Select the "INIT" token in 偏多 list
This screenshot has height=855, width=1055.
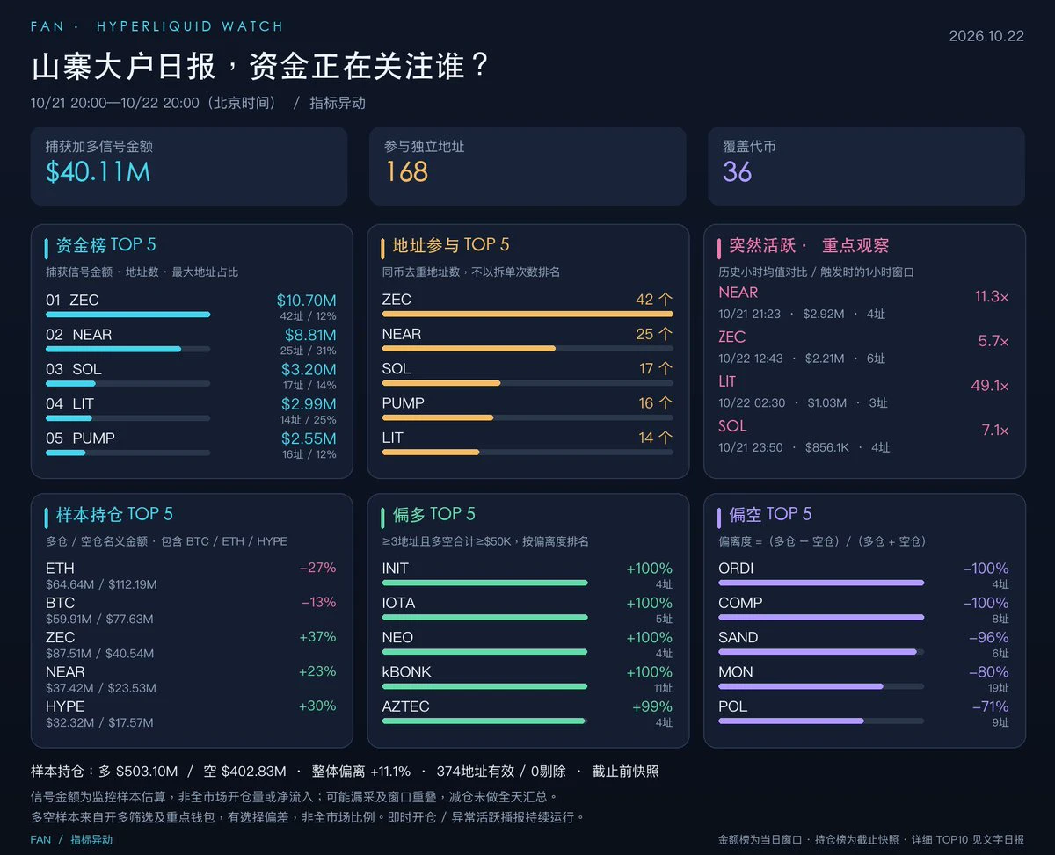coord(396,569)
